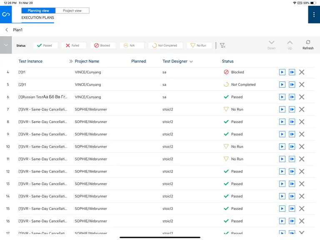Toggle the No Run status filter
This screenshot has width=320, height=240.
coord(199,45)
